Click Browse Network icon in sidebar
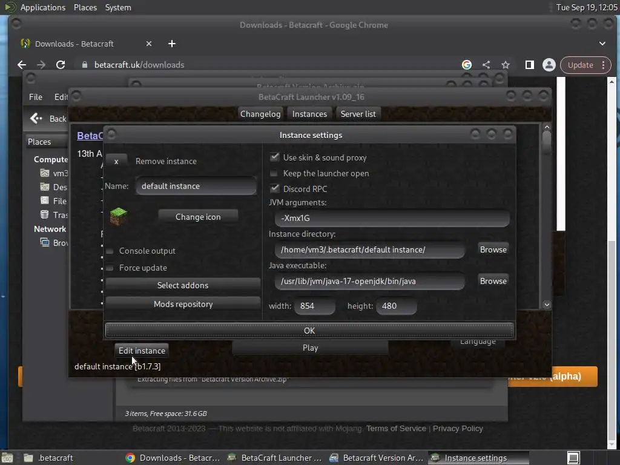620x465 pixels. 45,242
